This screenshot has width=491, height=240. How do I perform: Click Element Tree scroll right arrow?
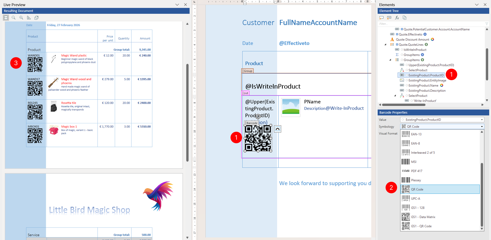pos(483,105)
